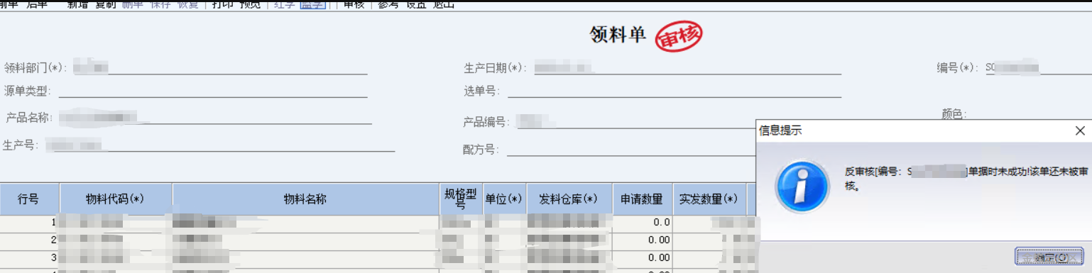Click 审核 in the top toolbar

[353, 4]
